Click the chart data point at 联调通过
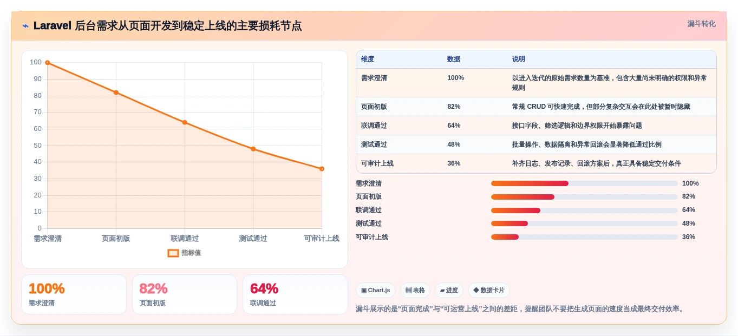The image size is (738, 336). pyautogui.click(x=185, y=122)
